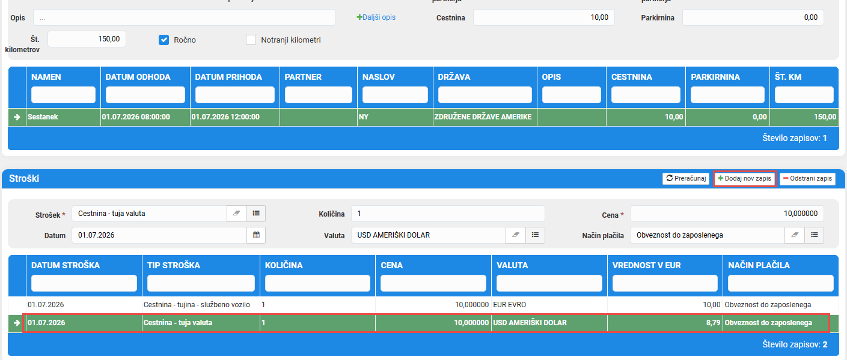Sort by DRŽAVA column header
The image size is (847, 360).
454,77
